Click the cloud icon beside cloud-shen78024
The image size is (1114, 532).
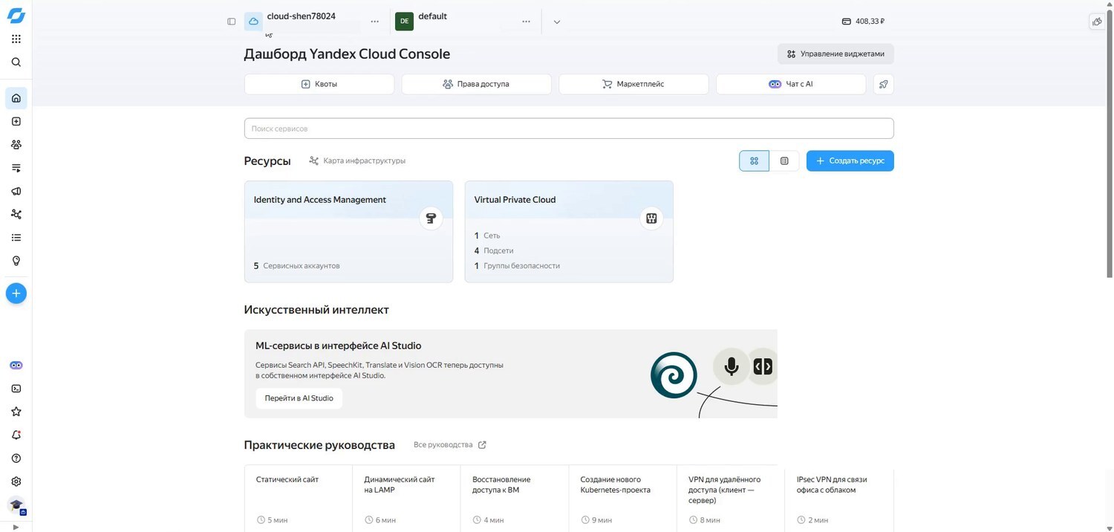(253, 22)
